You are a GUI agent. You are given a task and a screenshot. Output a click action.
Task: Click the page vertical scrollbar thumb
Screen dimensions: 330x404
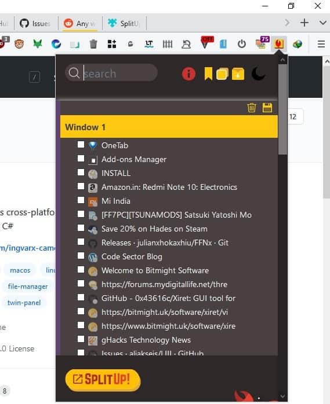tap(327, 131)
